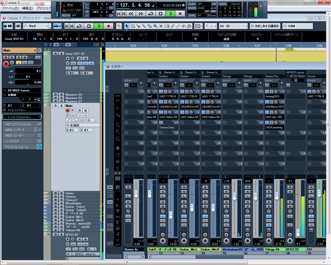Adjust the Trilogy 04 channel fader

point(277,196)
